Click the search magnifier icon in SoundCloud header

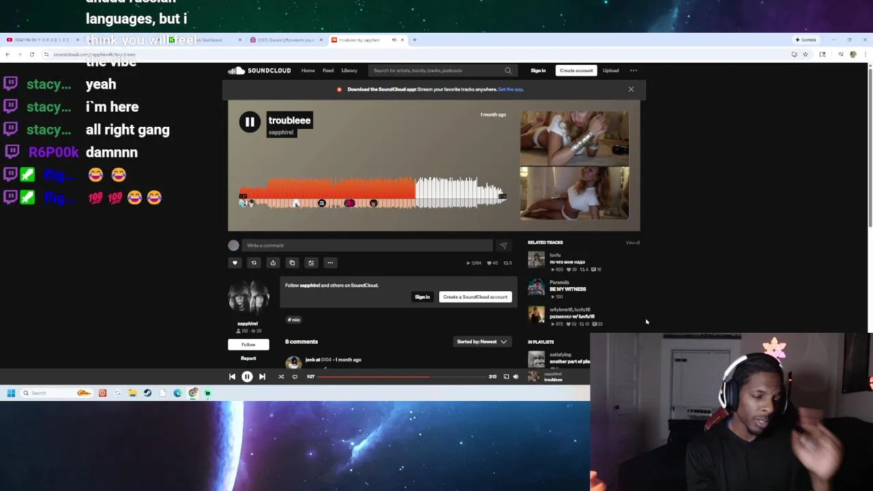click(x=508, y=70)
